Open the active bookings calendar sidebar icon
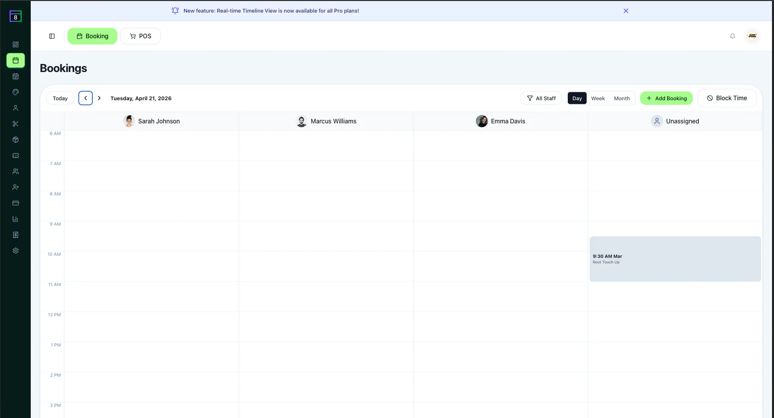Screen dimensions: 774x418 click(x=16, y=60)
